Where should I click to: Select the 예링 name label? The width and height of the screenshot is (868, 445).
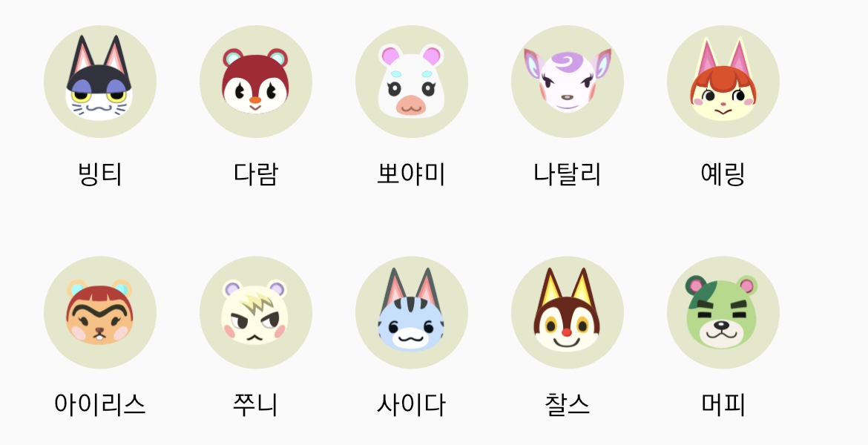coord(723,174)
